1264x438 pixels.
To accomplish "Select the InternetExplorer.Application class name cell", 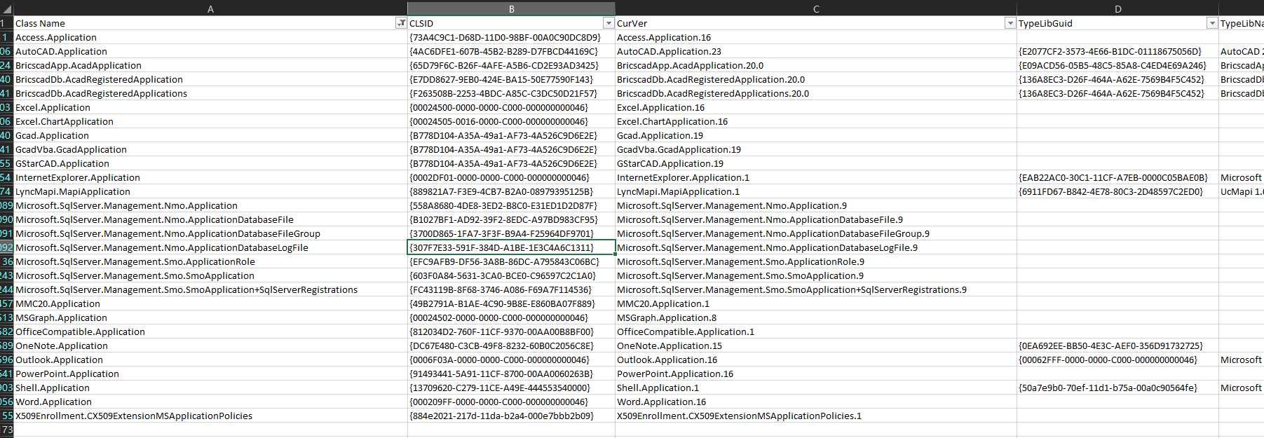I will pyautogui.click(x=210, y=177).
